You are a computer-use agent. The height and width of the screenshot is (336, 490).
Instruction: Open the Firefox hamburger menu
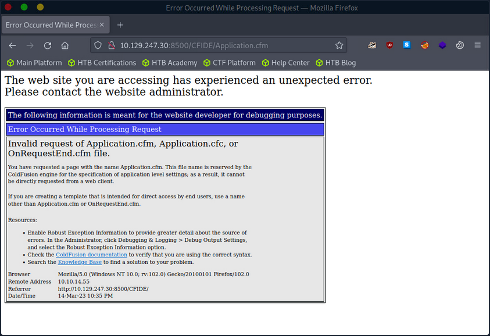pyautogui.click(x=477, y=45)
